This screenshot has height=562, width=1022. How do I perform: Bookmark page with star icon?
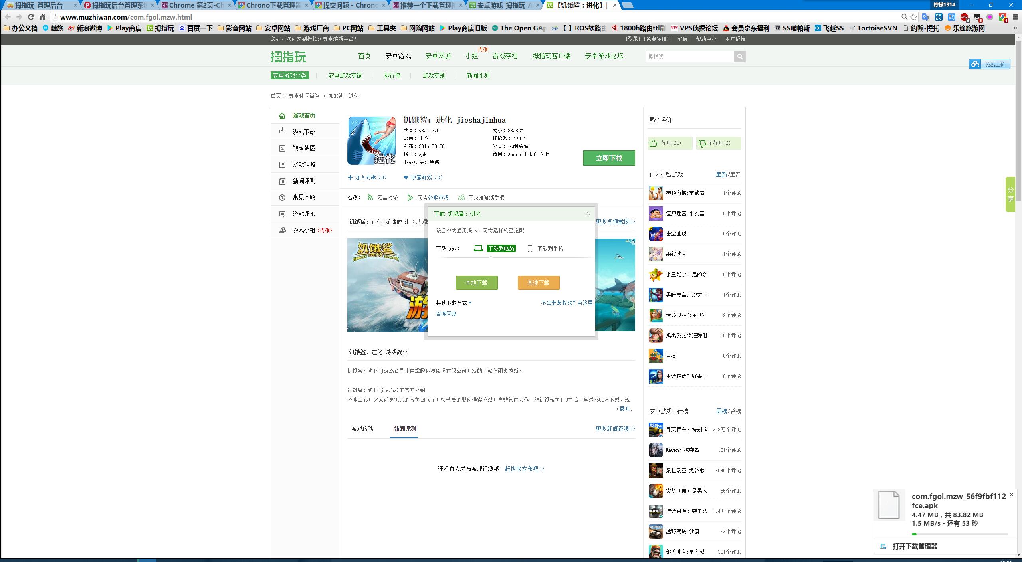click(913, 17)
